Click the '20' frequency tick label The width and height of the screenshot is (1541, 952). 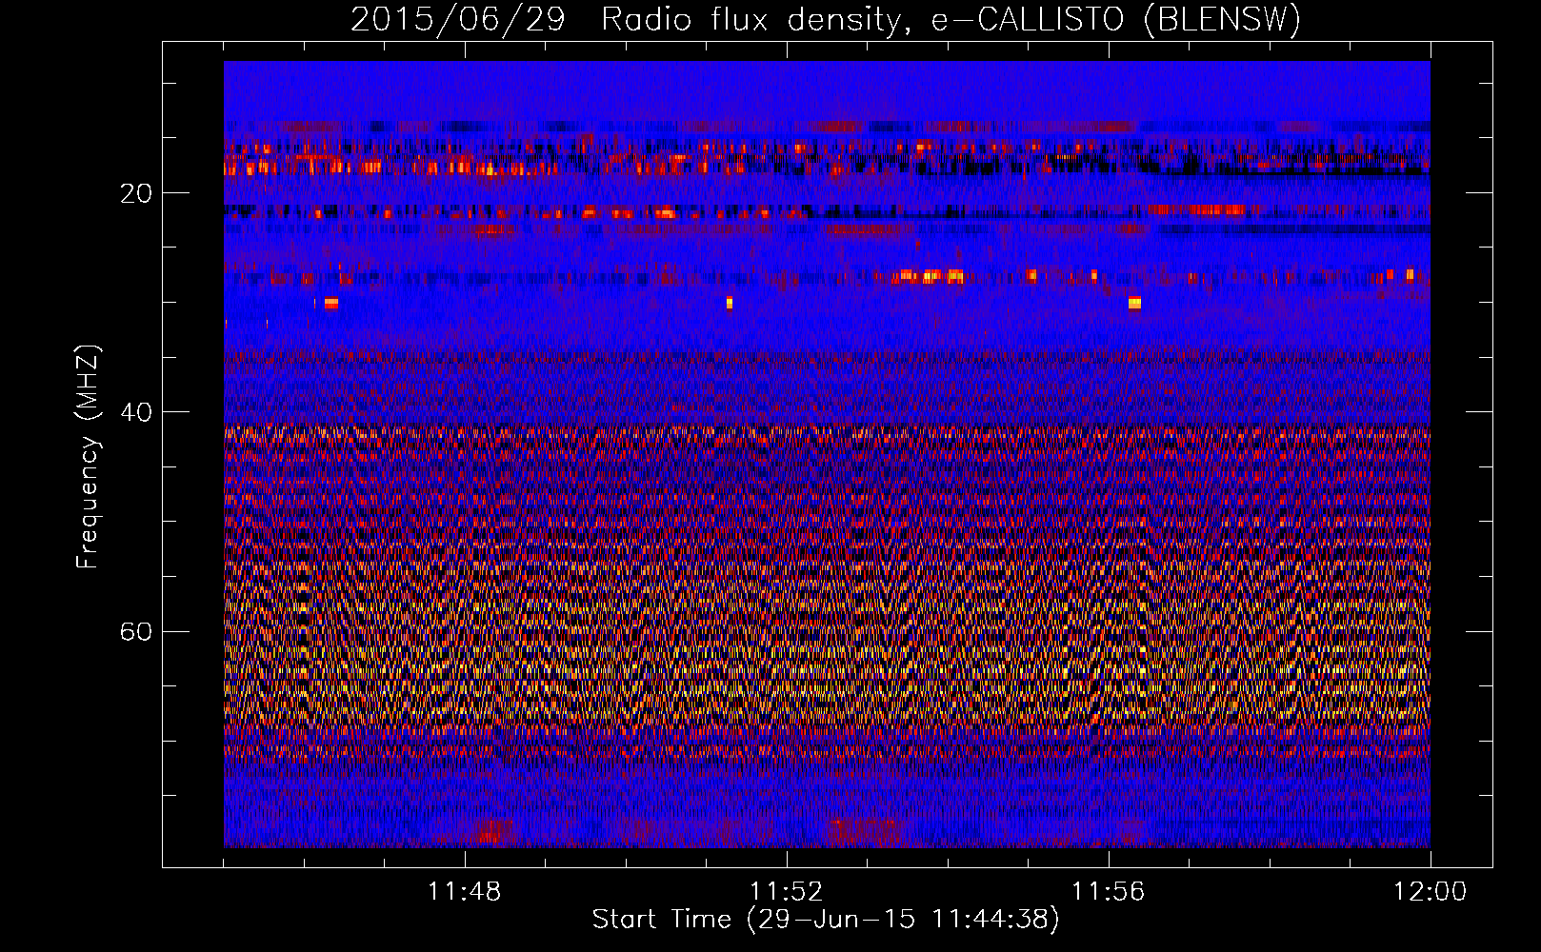pos(135,193)
